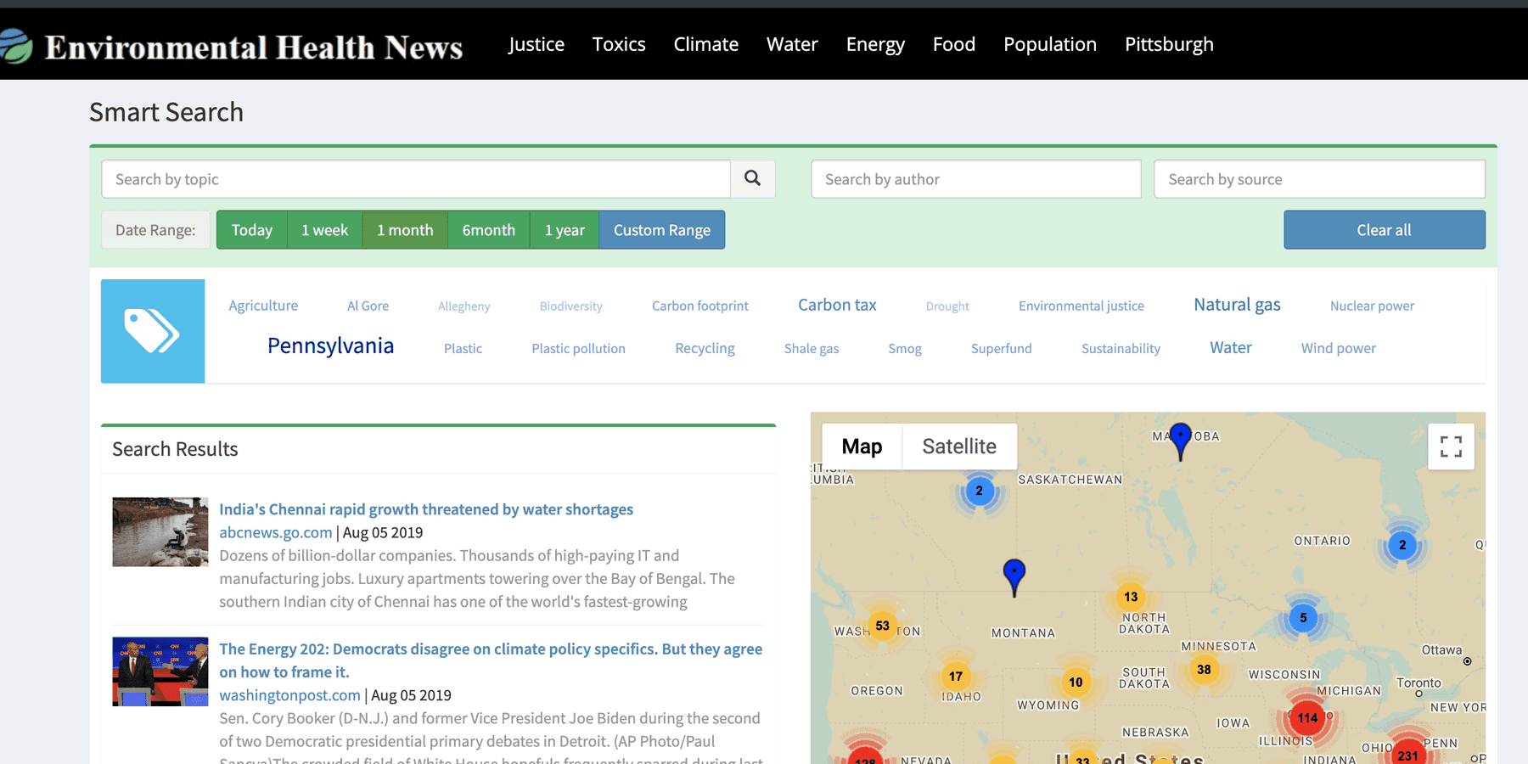Click the topic search magnifier icon
Image resolution: width=1528 pixels, height=764 pixels.
pyautogui.click(x=752, y=179)
